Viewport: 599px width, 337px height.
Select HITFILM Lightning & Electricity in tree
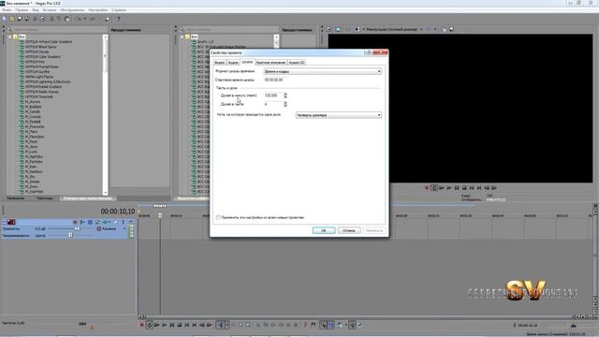[48, 81]
